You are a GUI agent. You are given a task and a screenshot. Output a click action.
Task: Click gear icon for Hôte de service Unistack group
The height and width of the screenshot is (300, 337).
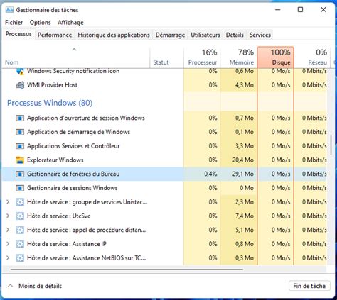[x=20, y=202]
